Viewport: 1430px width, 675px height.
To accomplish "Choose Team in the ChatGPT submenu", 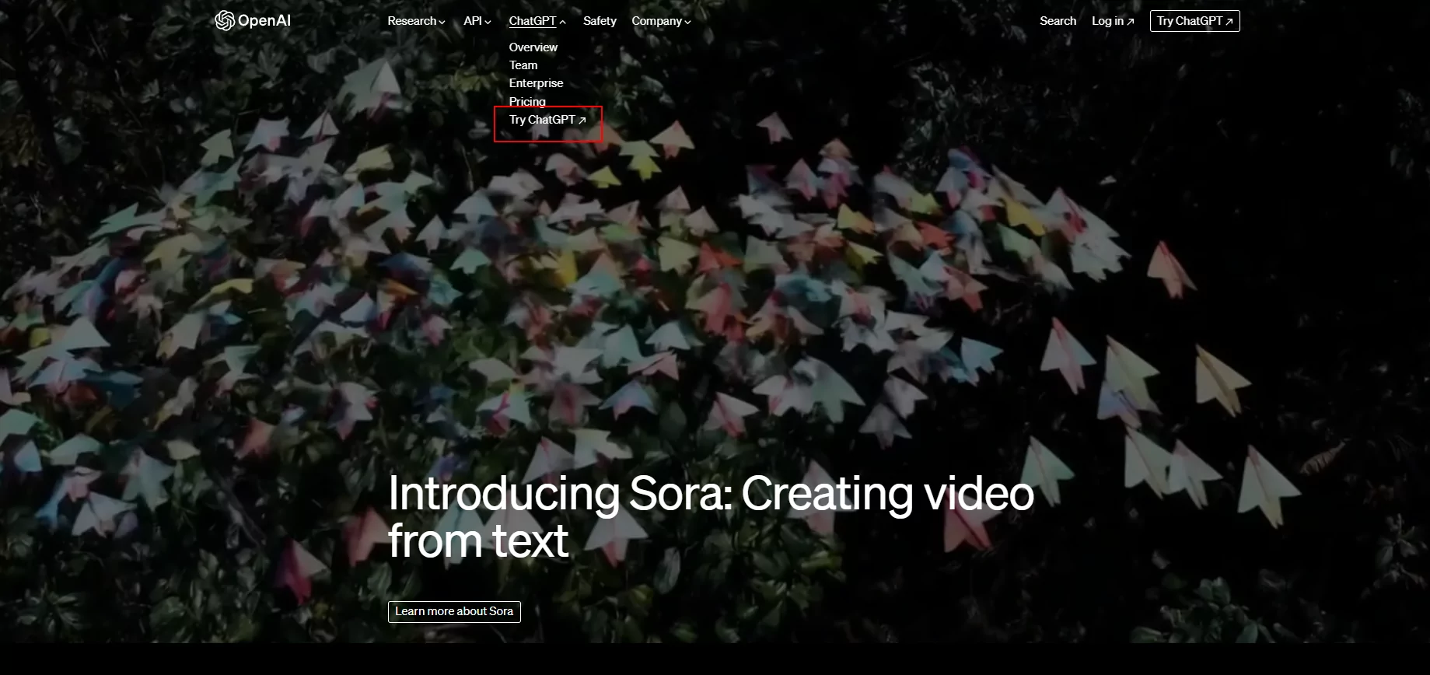I will (523, 65).
